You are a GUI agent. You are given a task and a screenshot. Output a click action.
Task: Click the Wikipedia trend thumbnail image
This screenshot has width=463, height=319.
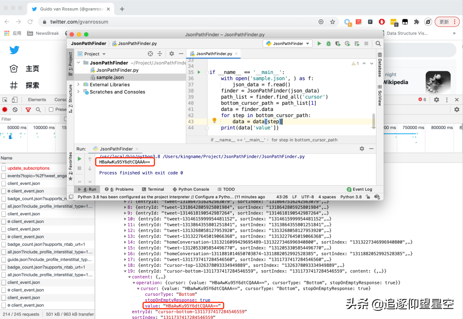coord(438,82)
